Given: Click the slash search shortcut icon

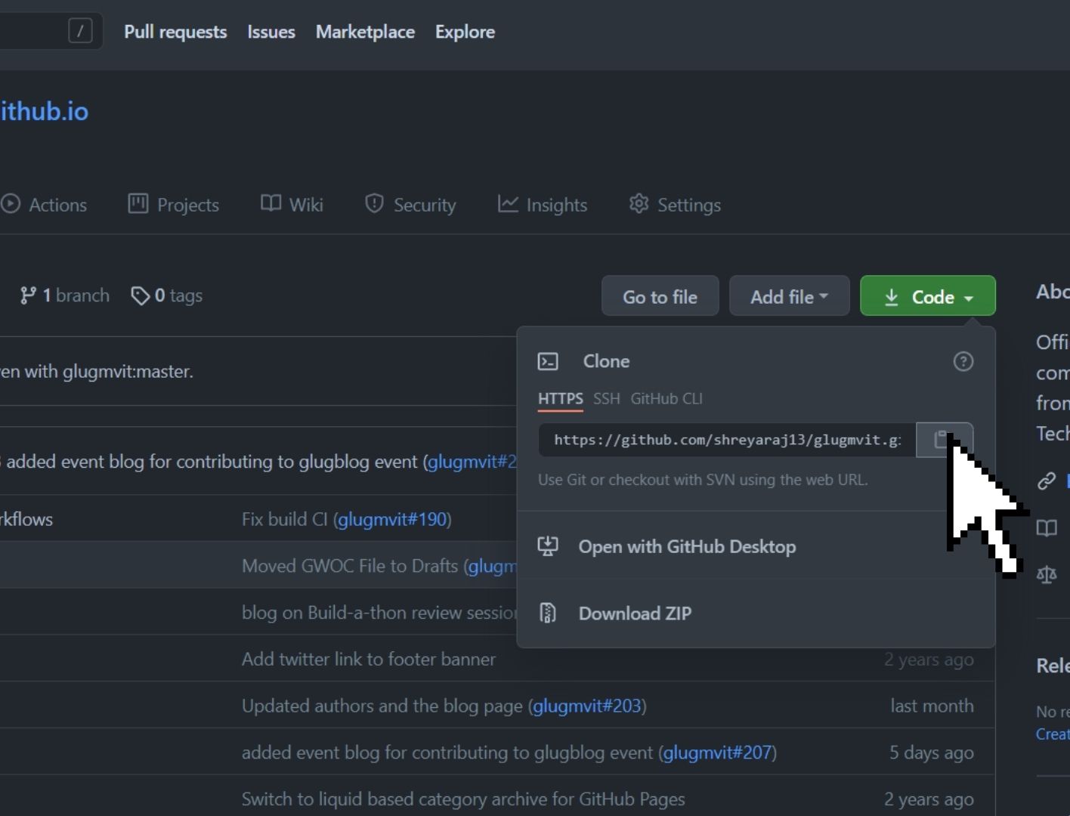Looking at the screenshot, I should [80, 31].
